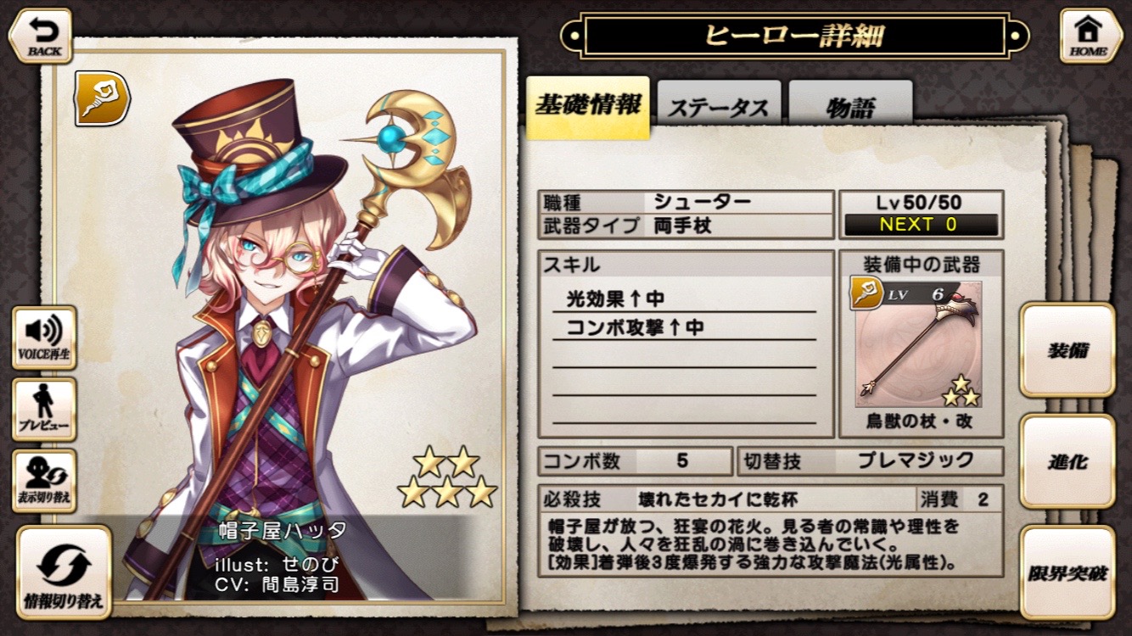1132x636 pixels.
Task: Go back with the BACK arrow button
Action: click(x=40, y=36)
